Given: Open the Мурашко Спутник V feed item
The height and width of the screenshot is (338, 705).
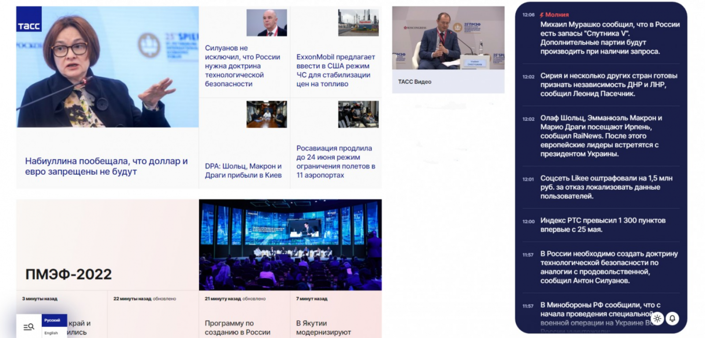Looking at the screenshot, I should tap(610, 38).
